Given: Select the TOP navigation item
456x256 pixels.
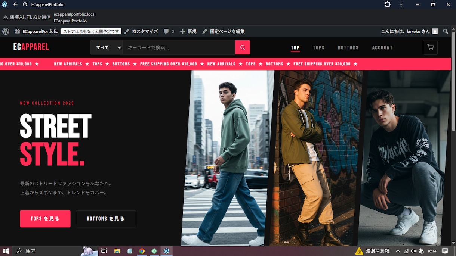Looking at the screenshot, I should pos(295,48).
